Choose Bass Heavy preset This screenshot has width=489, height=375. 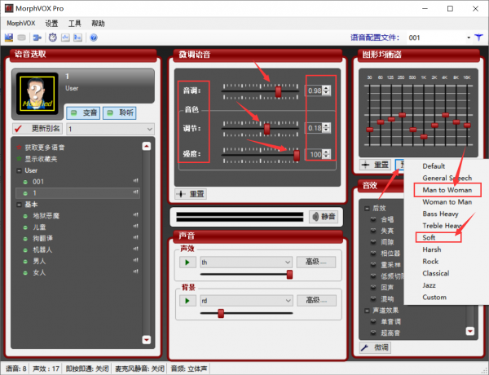(x=440, y=214)
